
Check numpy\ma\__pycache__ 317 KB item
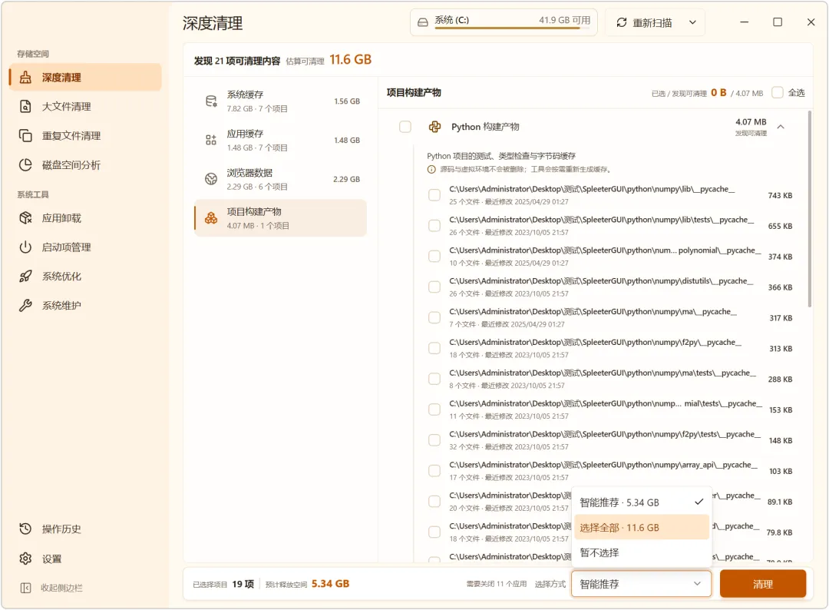[434, 317]
